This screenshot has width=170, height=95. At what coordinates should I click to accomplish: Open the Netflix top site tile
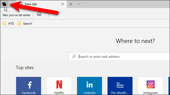(59, 86)
